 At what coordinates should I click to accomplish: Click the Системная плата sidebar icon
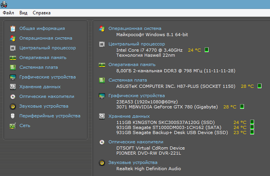(13, 68)
